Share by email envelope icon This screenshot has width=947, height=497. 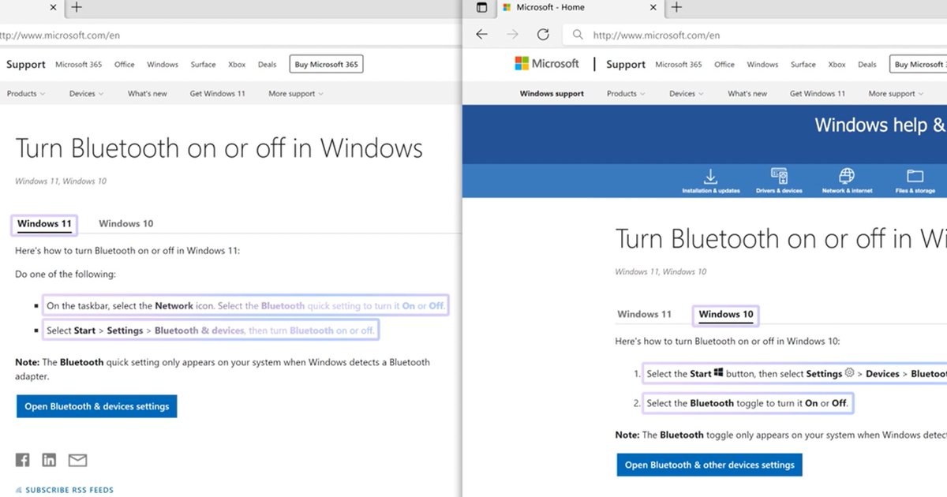pyautogui.click(x=77, y=460)
